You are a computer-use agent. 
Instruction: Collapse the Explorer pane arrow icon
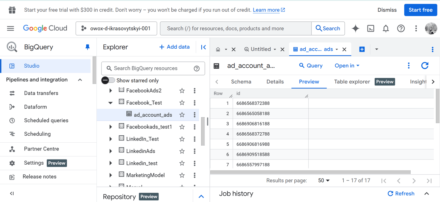point(203,47)
